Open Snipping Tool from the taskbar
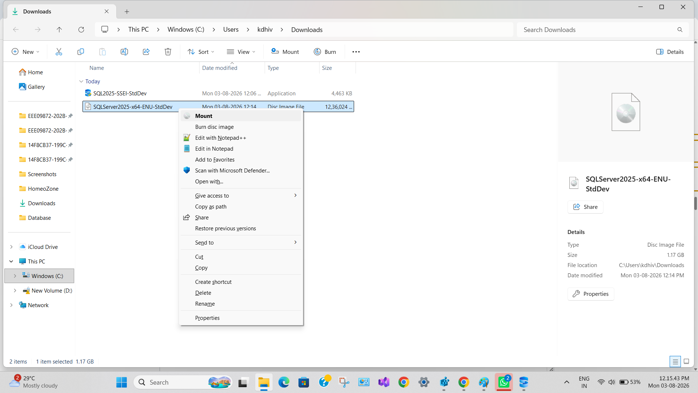The image size is (698, 393). tap(344, 382)
